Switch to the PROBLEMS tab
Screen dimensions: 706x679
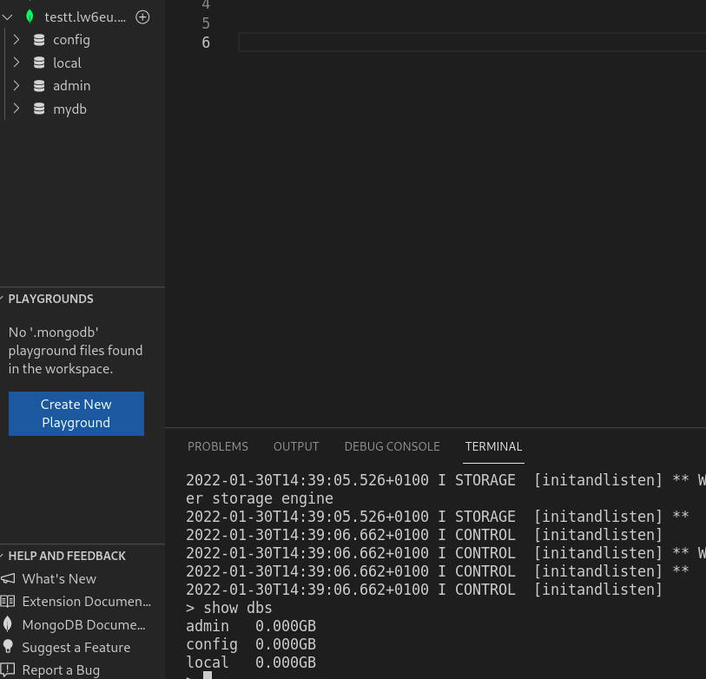click(218, 446)
